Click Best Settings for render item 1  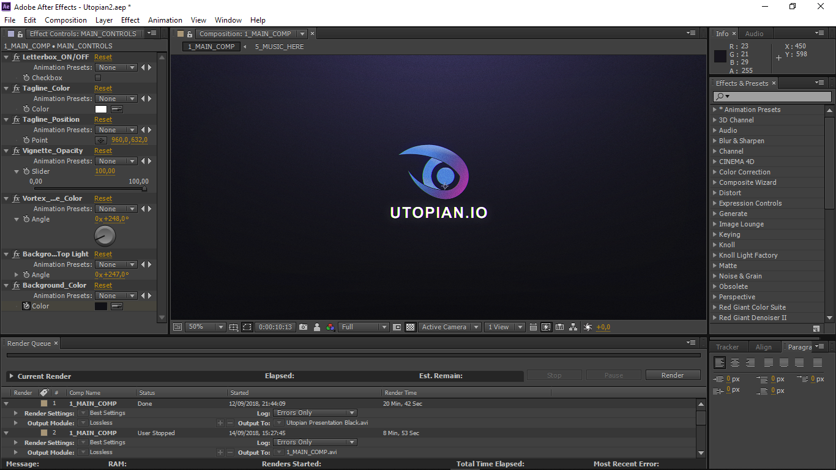tap(108, 413)
